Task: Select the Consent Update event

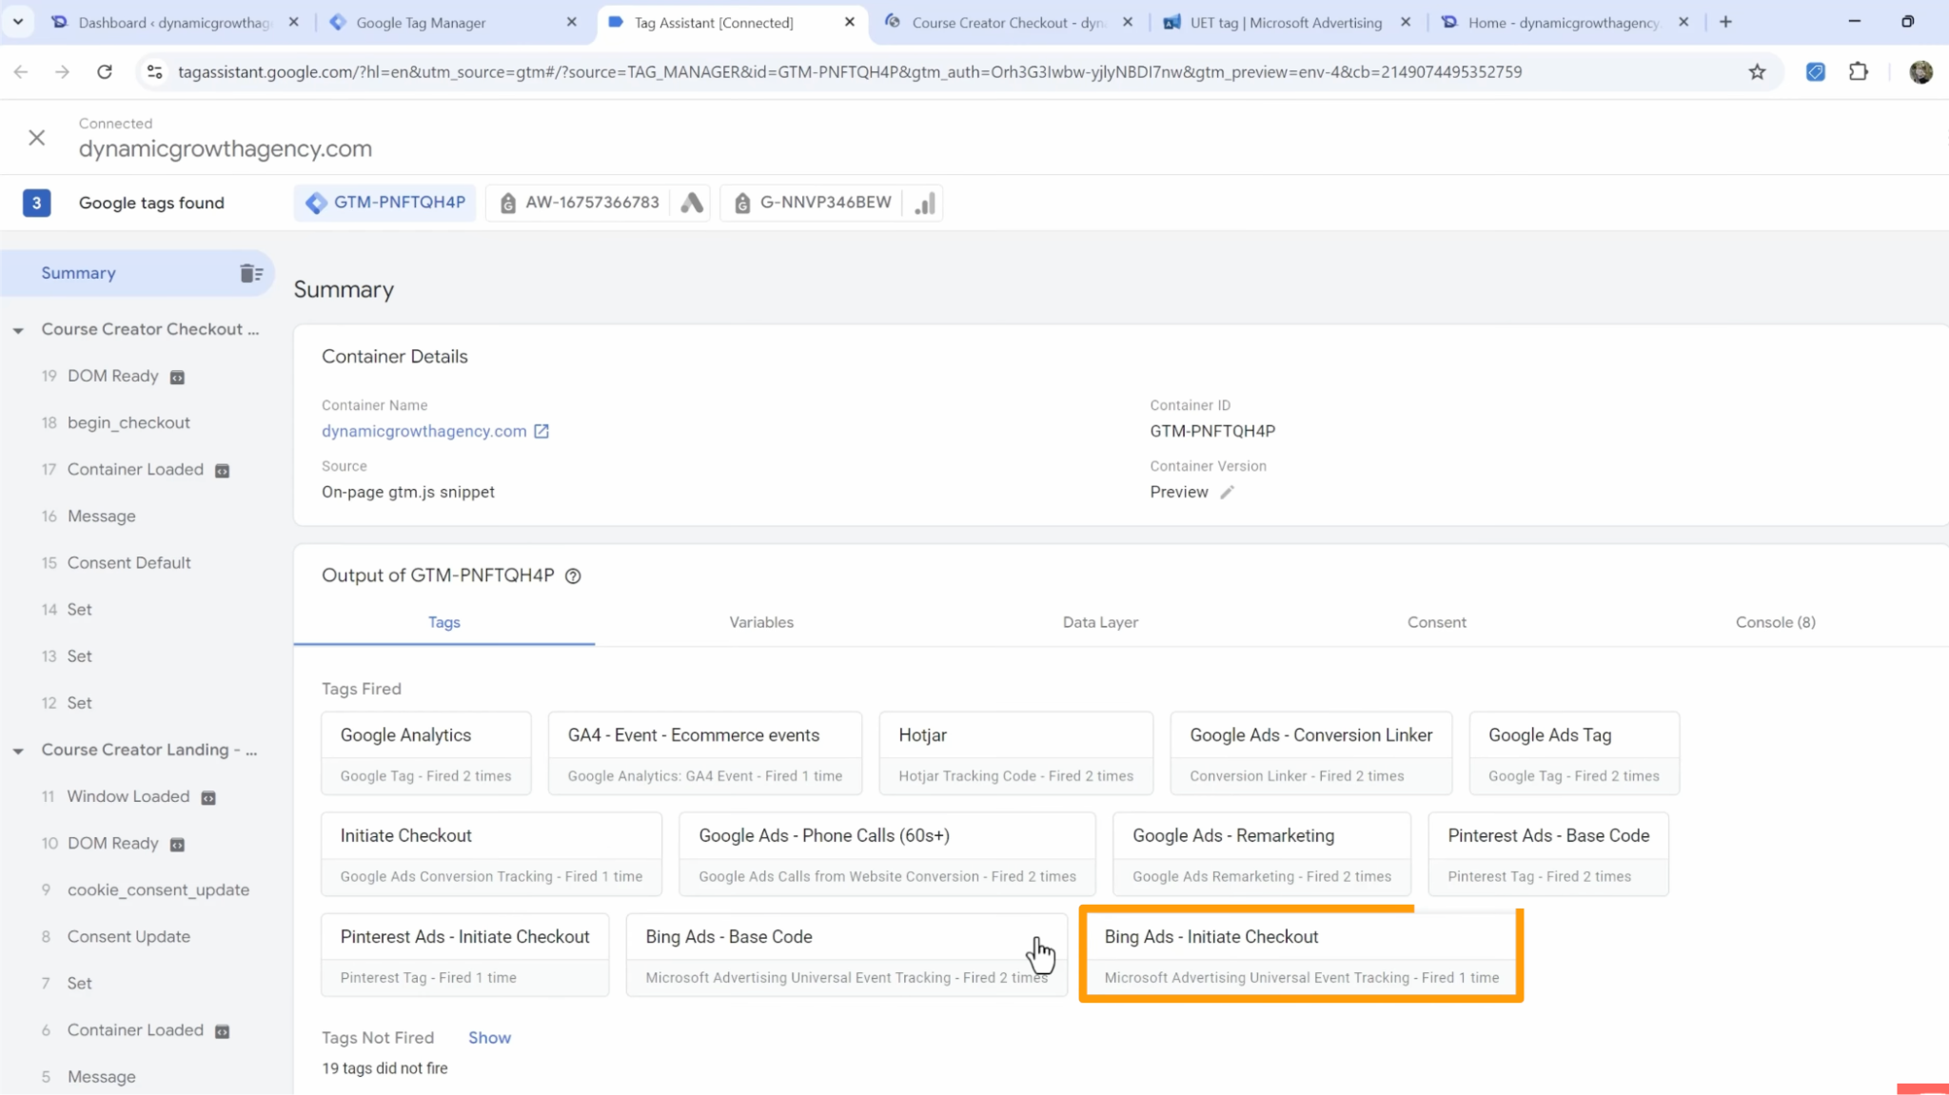Action: [128, 936]
